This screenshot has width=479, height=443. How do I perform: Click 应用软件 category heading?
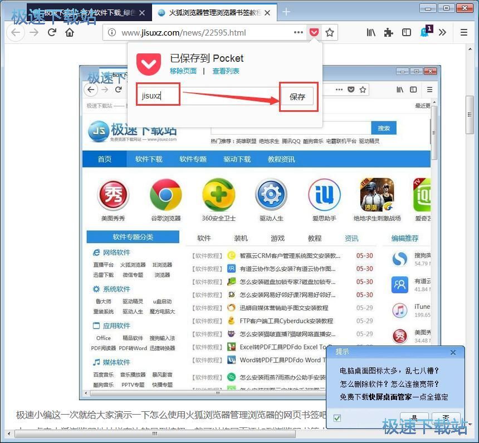[x=116, y=326]
